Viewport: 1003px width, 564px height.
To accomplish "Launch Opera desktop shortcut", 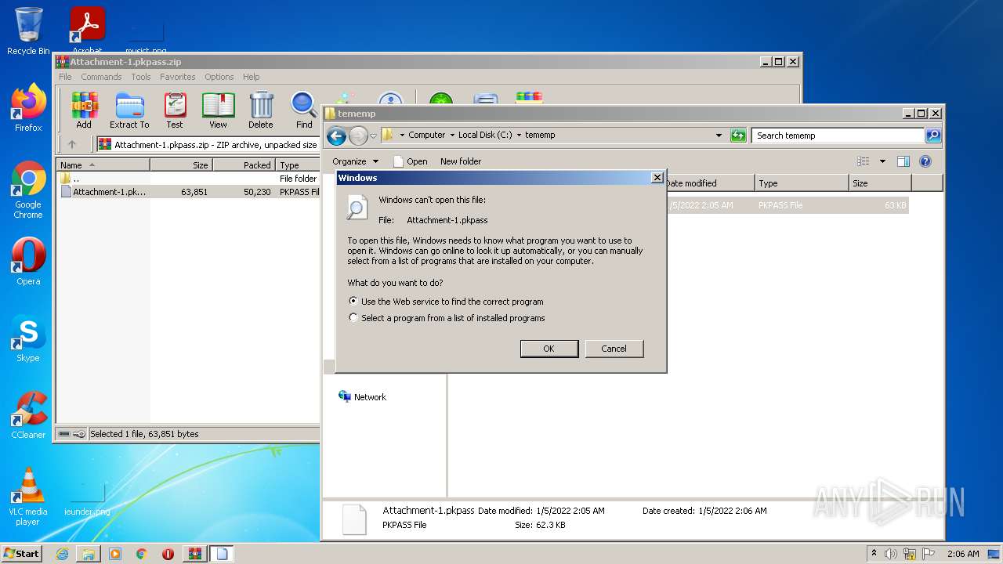I will pyautogui.click(x=28, y=262).
